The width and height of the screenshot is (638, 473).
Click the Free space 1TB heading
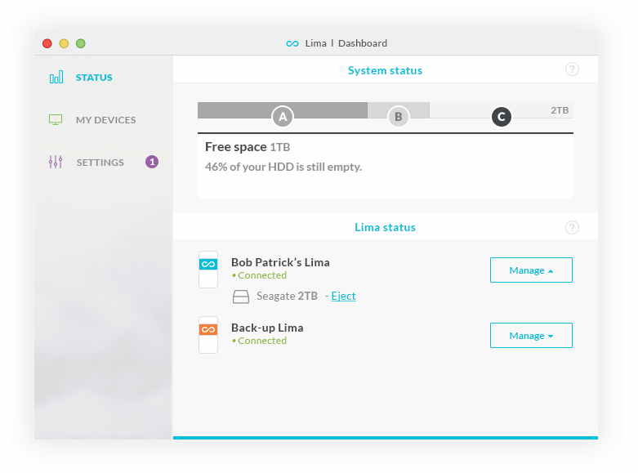click(248, 147)
